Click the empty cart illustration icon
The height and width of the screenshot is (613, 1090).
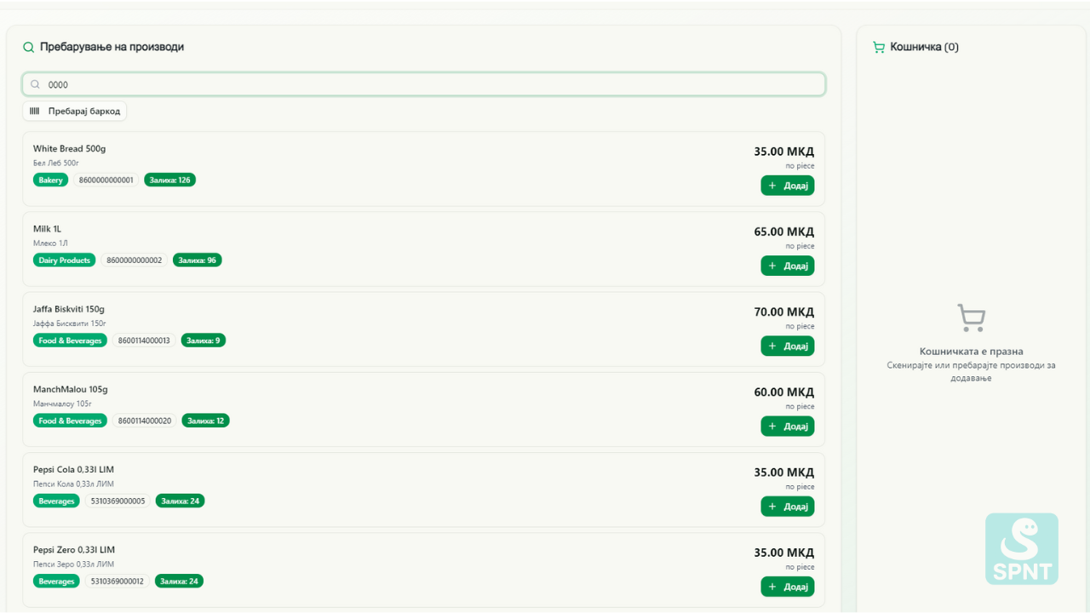971,316
